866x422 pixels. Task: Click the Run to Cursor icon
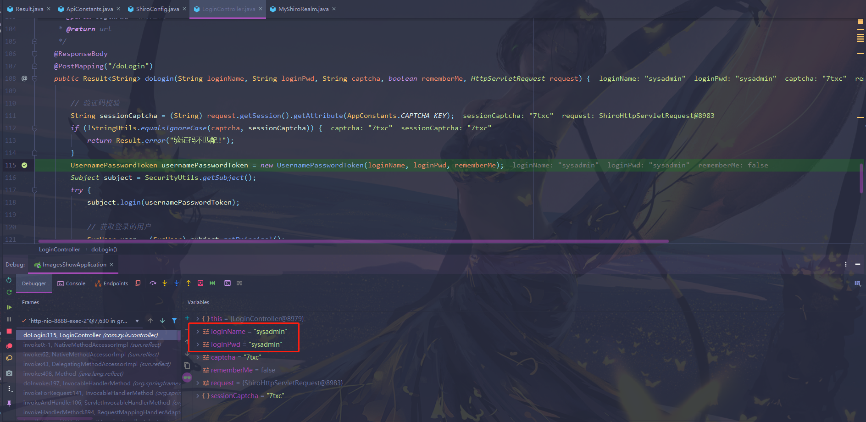[x=212, y=283]
